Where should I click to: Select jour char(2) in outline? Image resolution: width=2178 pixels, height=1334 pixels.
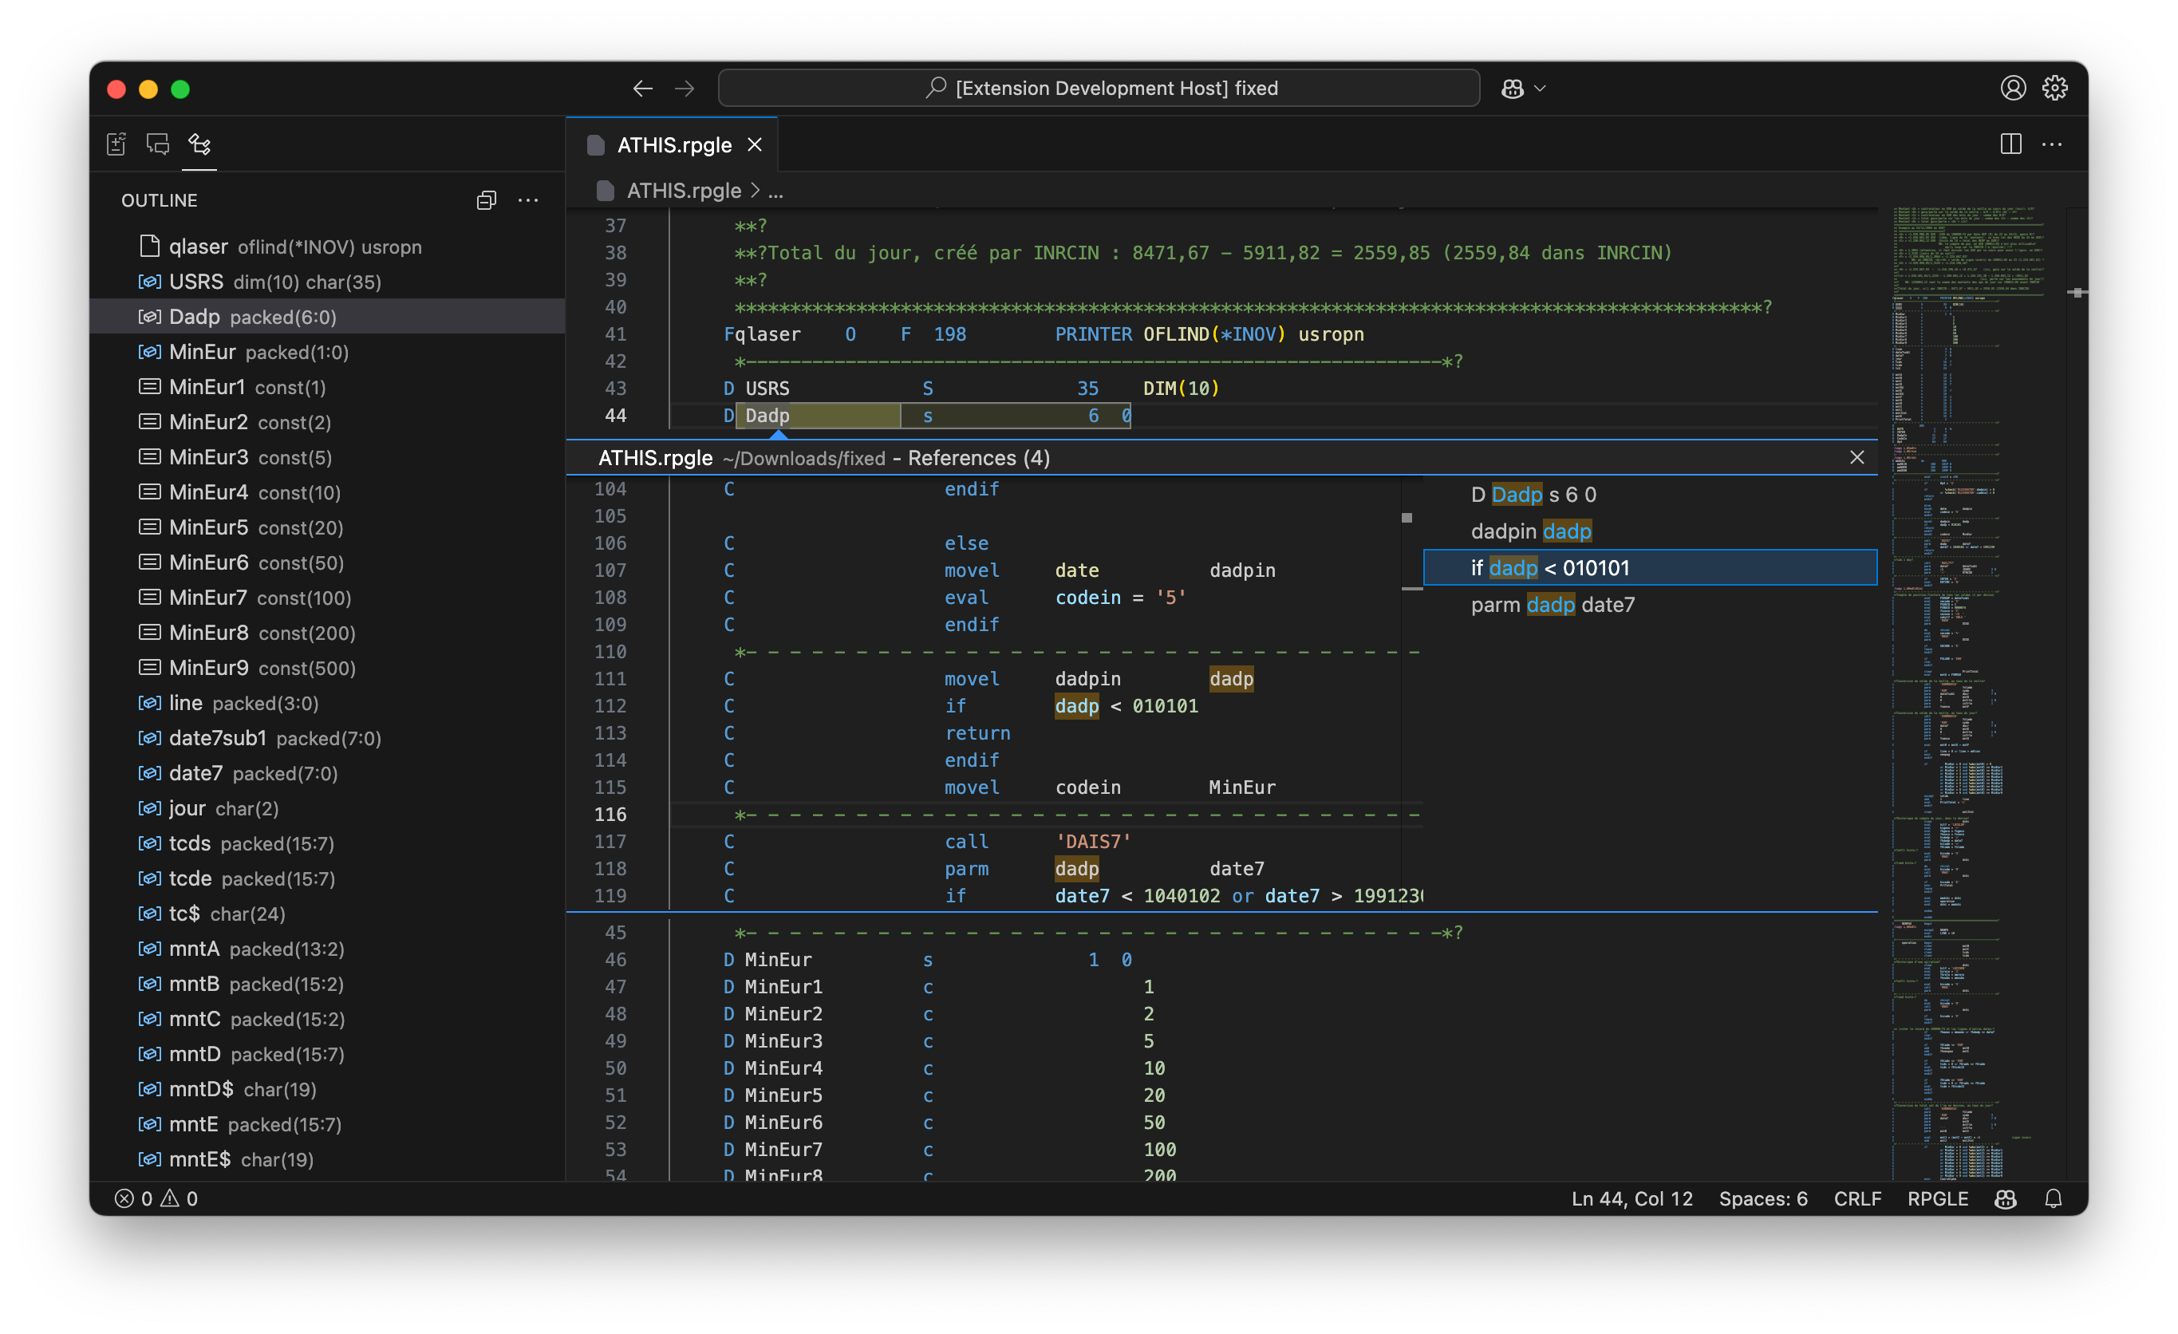tap(327, 809)
